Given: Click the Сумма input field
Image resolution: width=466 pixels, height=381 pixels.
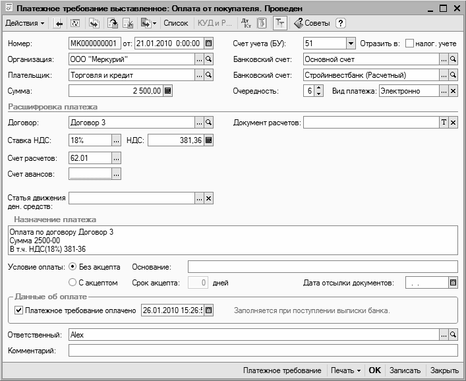Looking at the screenshot, I should coord(116,91).
